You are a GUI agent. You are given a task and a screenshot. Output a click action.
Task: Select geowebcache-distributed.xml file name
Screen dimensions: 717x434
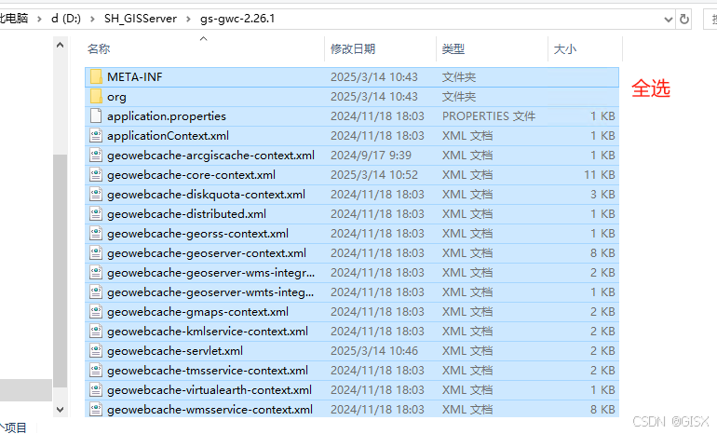[186, 214]
